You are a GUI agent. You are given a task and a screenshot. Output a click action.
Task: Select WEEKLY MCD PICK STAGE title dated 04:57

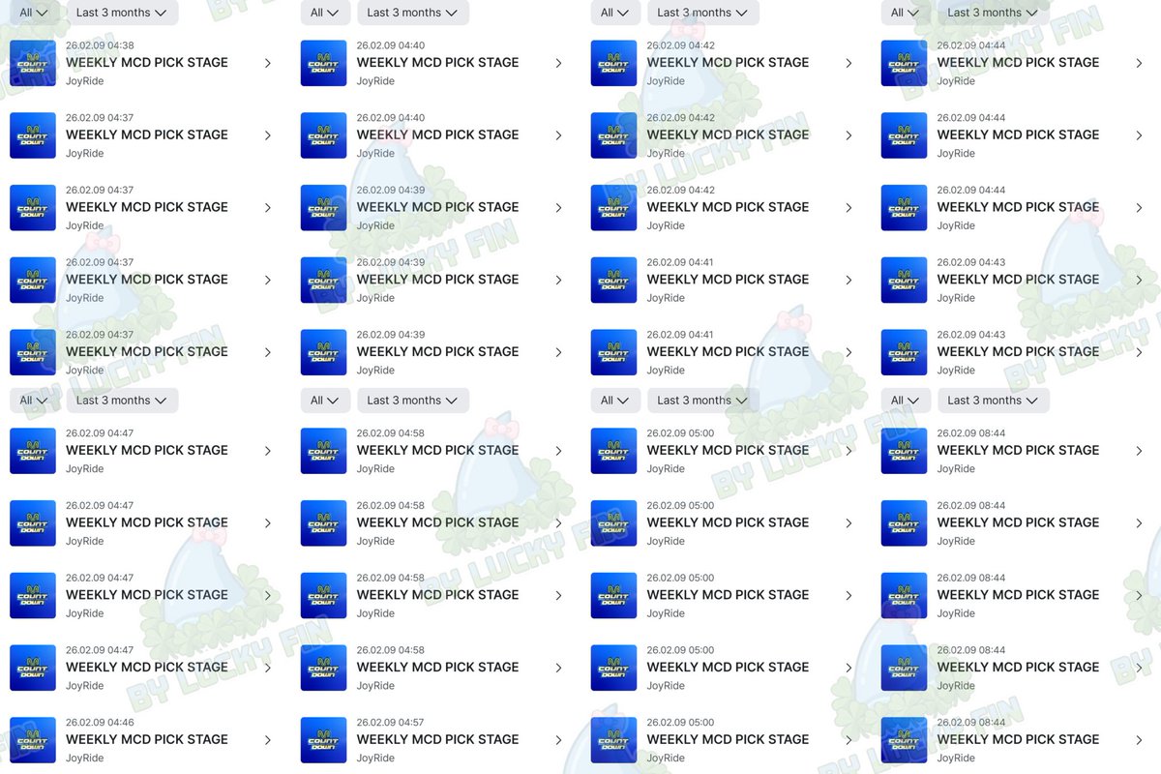tap(437, 739)
